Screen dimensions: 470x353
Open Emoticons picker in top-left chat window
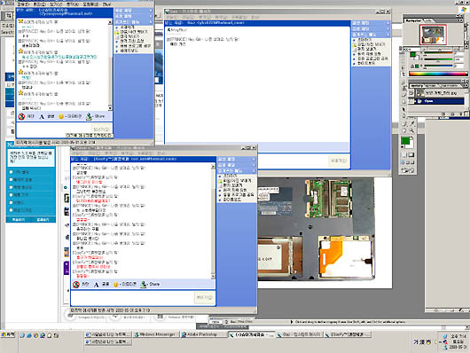pyautogui.click(x=61, y=116)
